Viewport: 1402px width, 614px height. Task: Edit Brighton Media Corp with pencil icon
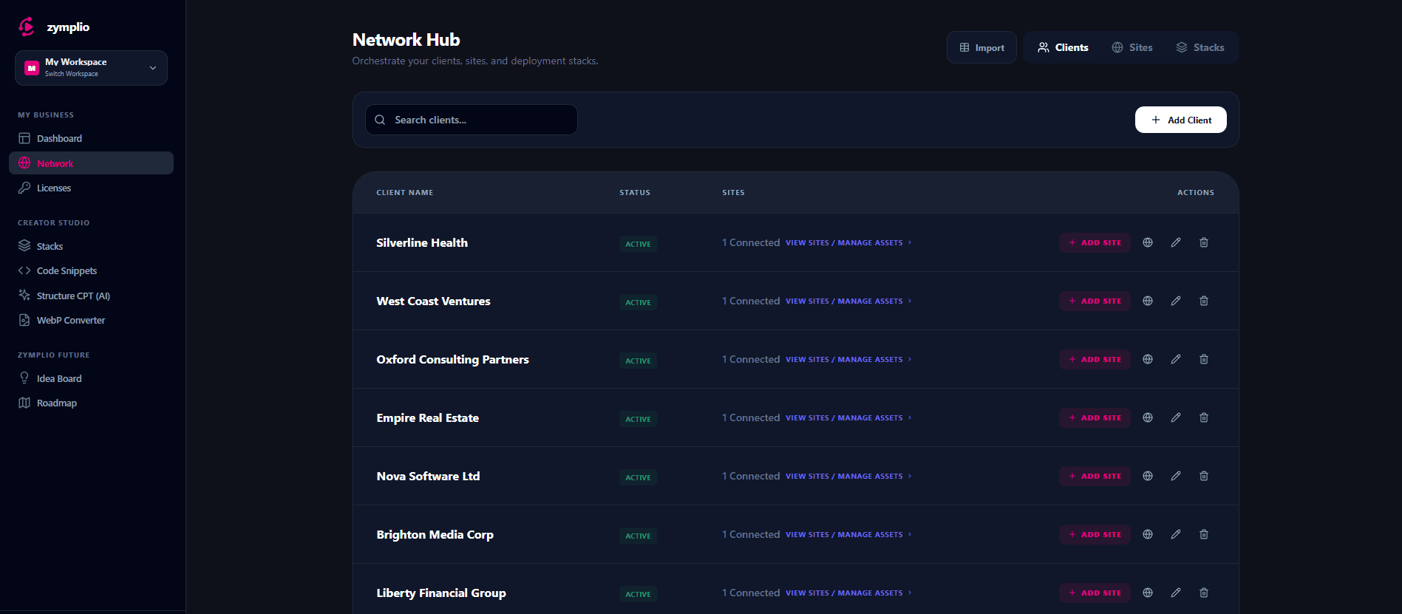(1176, 534)
